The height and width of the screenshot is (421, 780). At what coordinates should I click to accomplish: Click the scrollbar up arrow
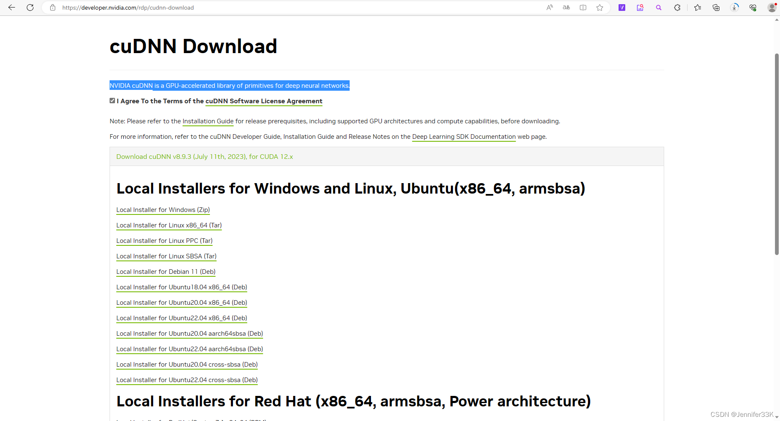(x=777, y=20)
